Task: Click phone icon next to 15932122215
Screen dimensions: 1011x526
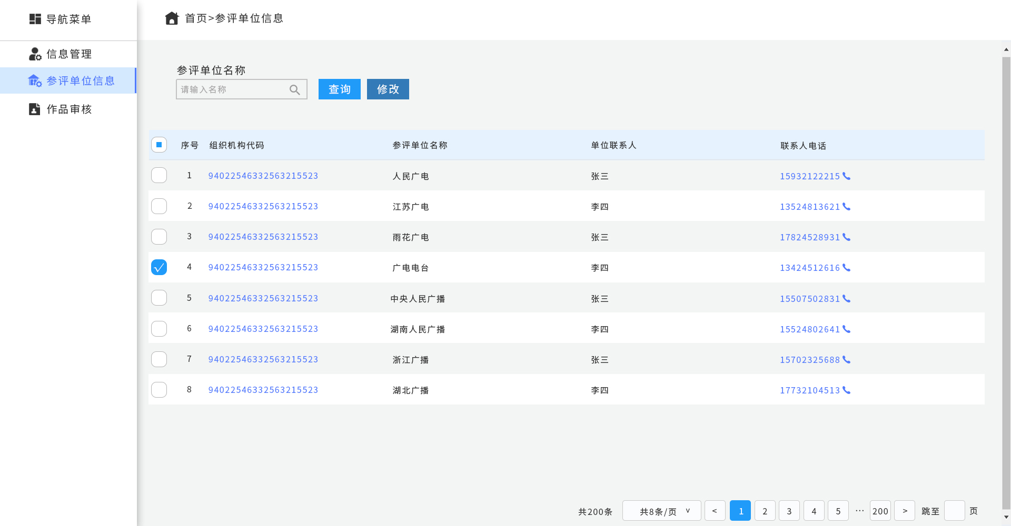Action: coord(846,176)
